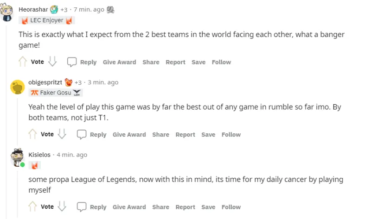Upvote Heorashar's comment
Viewport: 371px width, 219px height.
pyautogui.click(x=22, y=62)
